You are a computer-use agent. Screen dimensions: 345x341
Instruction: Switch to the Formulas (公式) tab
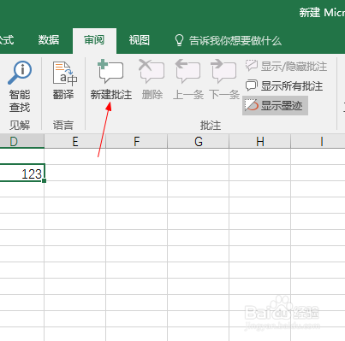(6, 40)
